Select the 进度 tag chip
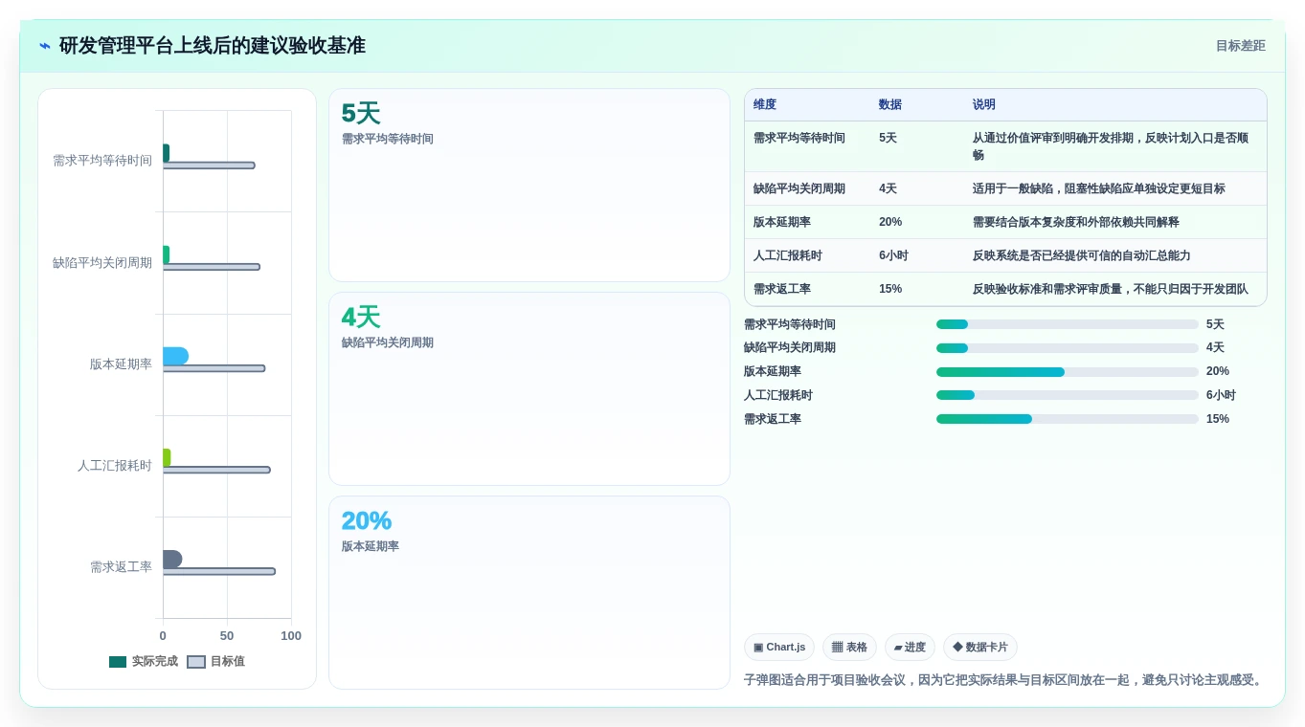The width and height of the screenshot is (1305, 727). click(x=910, y=648)
